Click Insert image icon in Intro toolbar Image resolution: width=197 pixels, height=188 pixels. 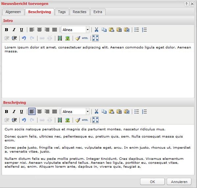point(68,38)
